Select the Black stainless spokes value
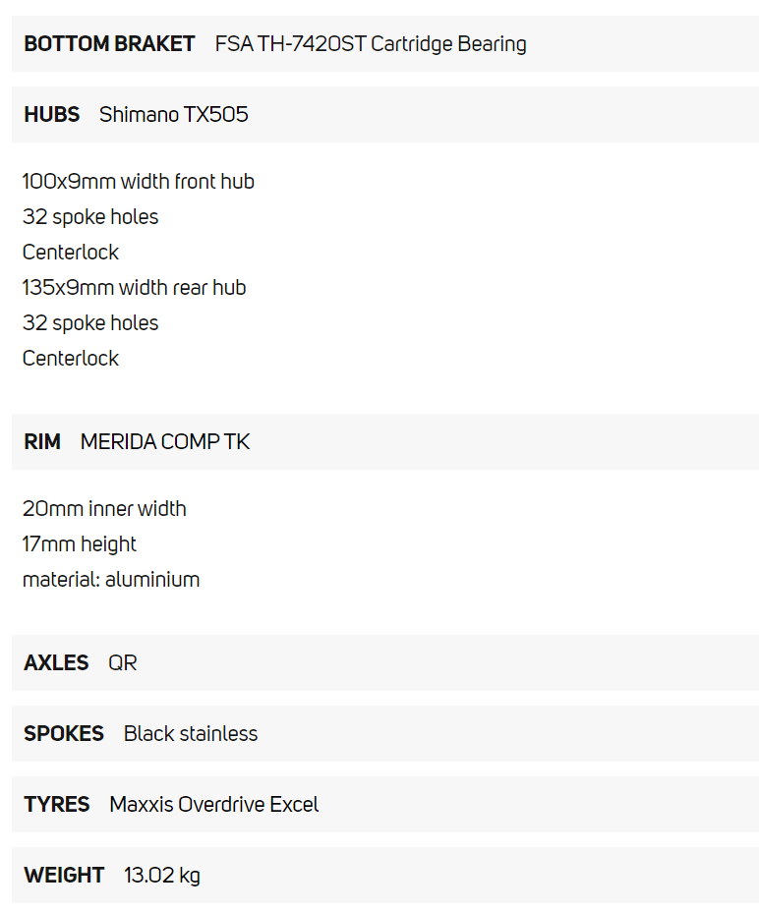 pyautogui.click(x=191, y=734)
